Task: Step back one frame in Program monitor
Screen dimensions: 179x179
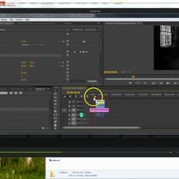Action: 161,83
